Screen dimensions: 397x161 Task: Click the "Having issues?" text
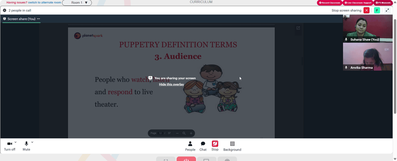(17, 2)
